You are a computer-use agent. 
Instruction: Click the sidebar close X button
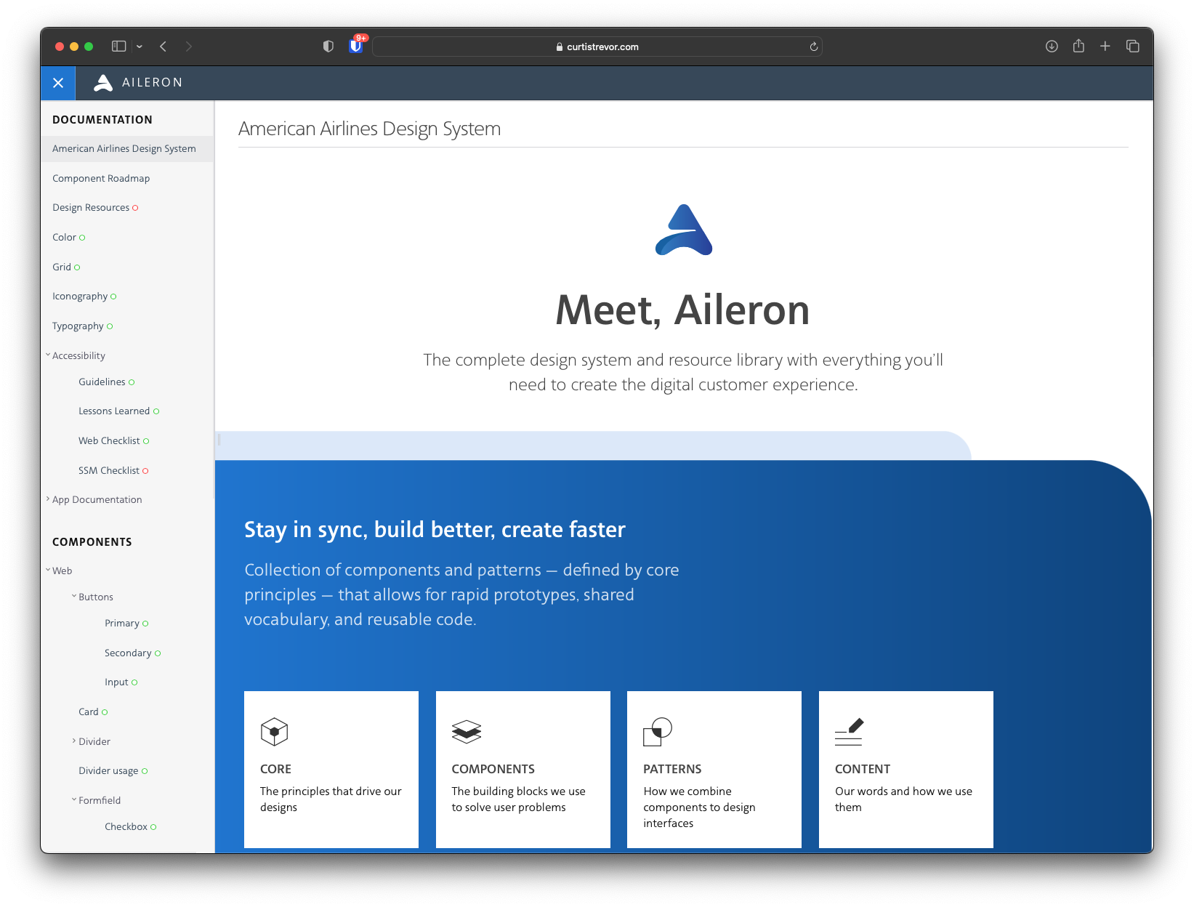[x=57, y=83]
